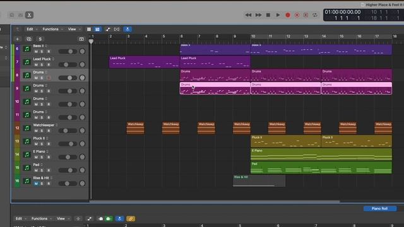The image size is (404, 227).
Task: Toggle blue Catch Playhead button in tracks area
Action: [128, 30]
